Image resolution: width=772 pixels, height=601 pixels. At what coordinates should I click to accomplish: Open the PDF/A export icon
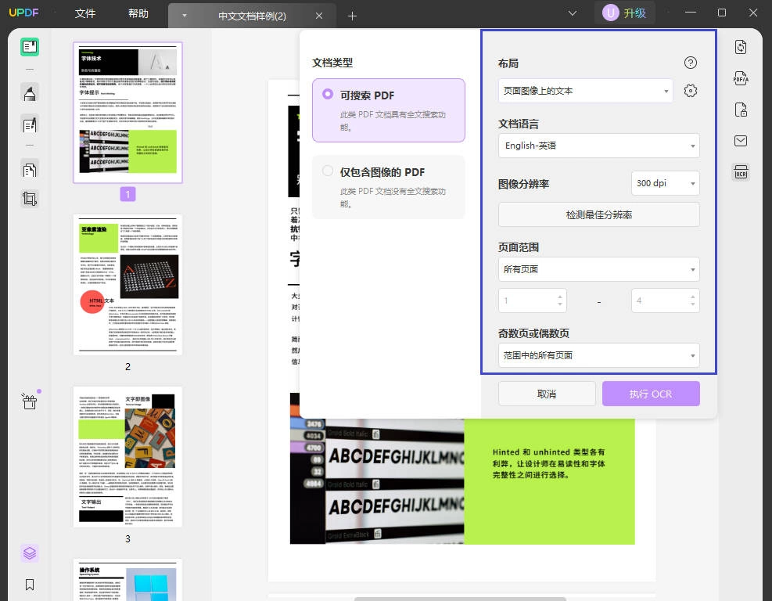click(x=741, y=78)
